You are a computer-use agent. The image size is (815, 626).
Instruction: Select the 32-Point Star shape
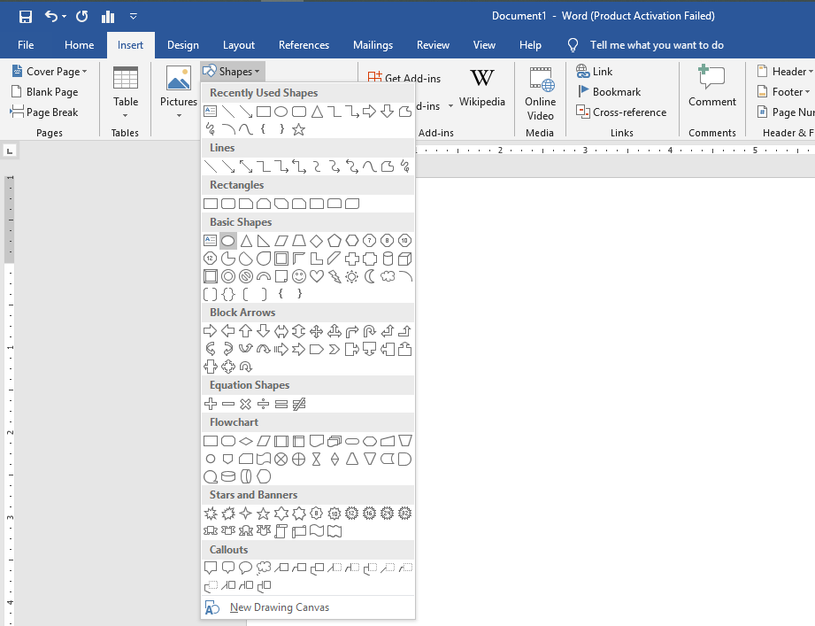point(405,514)
